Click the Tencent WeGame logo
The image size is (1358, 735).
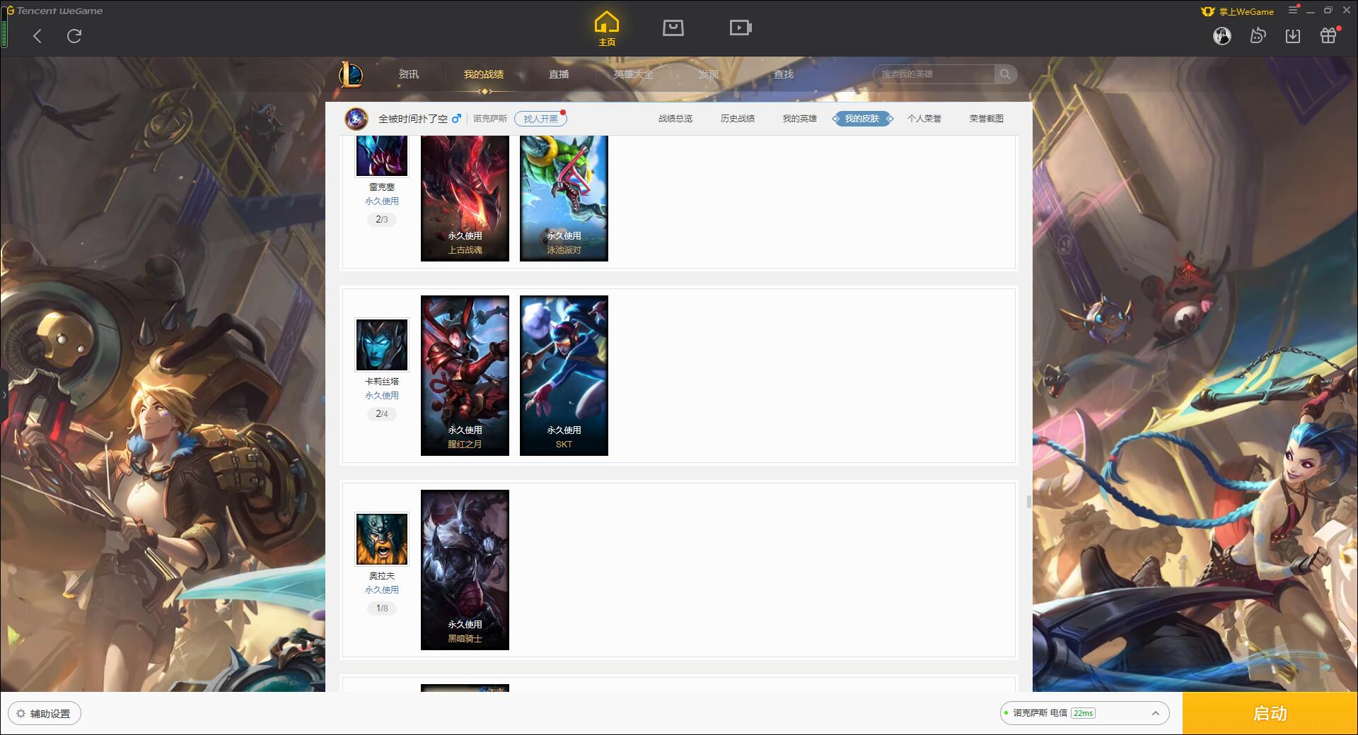[x=55, y=11]
